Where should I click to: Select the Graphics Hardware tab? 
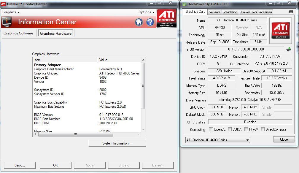point(56,33)
